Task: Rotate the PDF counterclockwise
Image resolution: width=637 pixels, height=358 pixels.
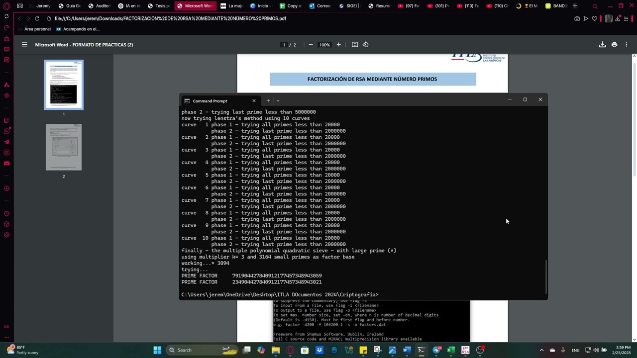Action: (x=366, y=45)
